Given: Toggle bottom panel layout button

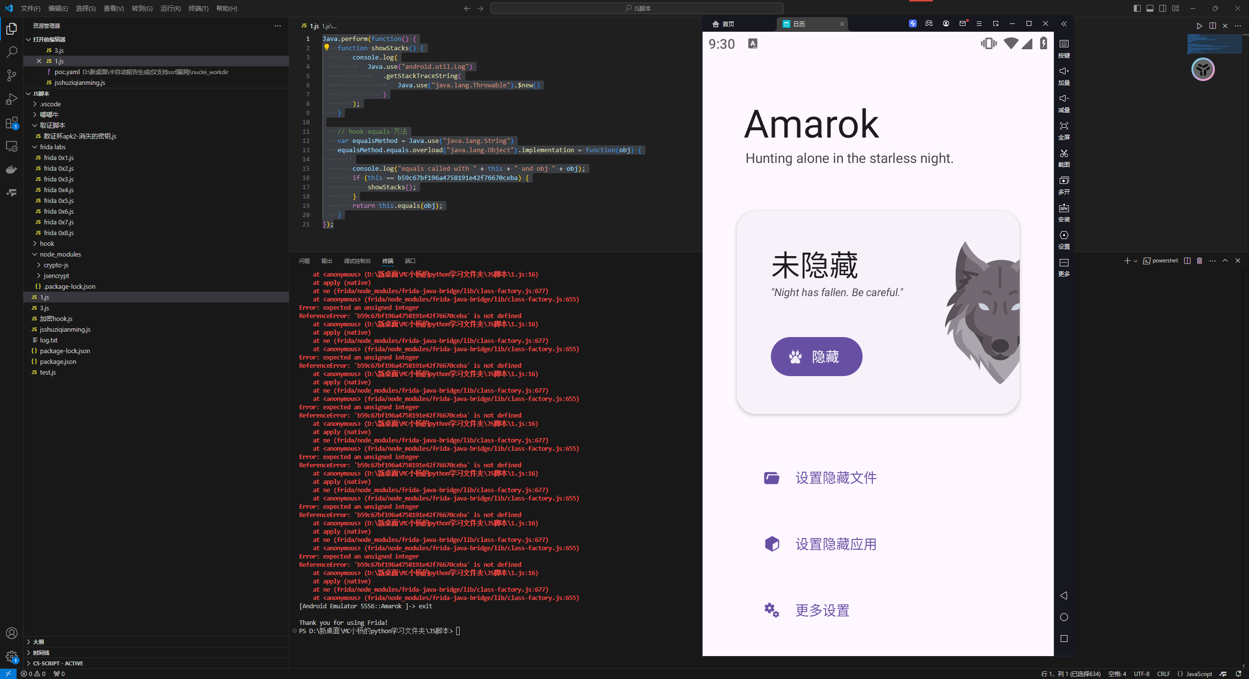Looking at the screenshot, I should [1150, 8].
